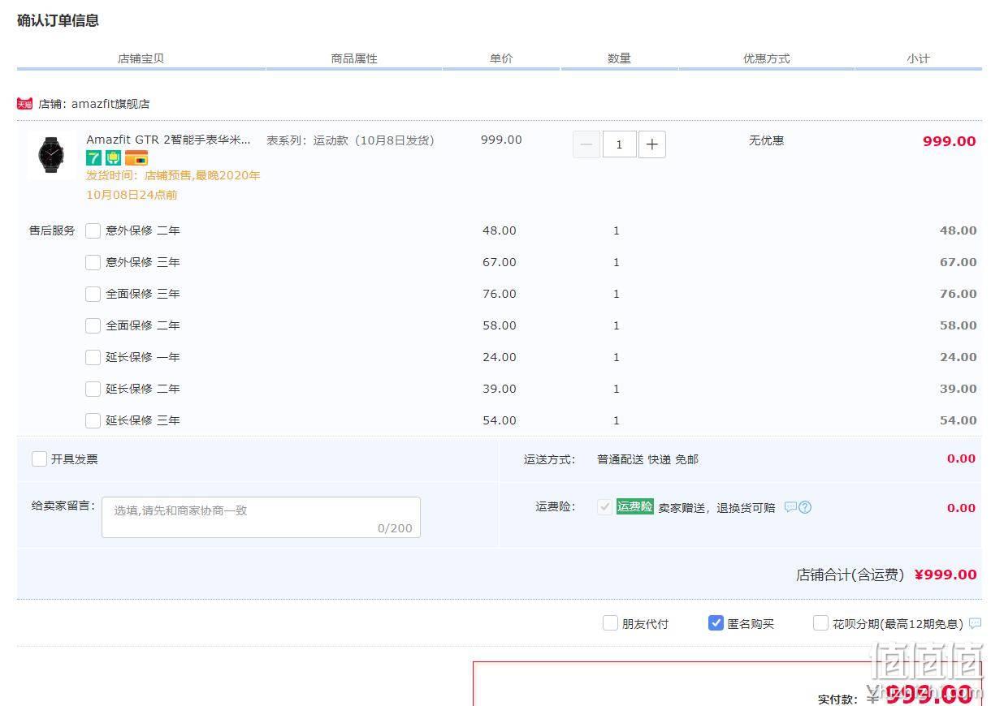991x706 pixels.
Task: Click the greyed 运费险 checkbox
Action: (x=604, y=507)
